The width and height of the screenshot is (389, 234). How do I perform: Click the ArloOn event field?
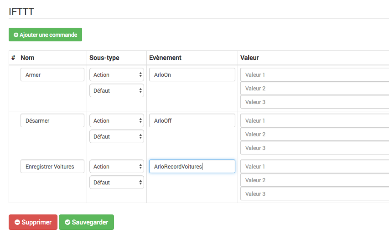[192, 75]
